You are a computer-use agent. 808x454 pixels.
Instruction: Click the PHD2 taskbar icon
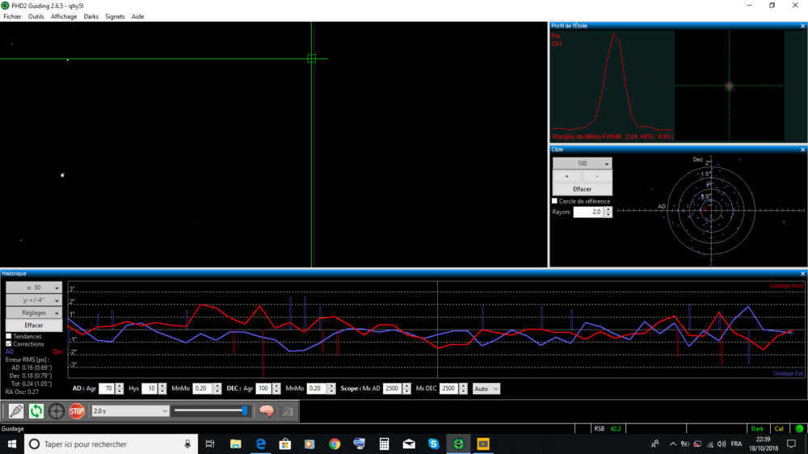point(458,443)
